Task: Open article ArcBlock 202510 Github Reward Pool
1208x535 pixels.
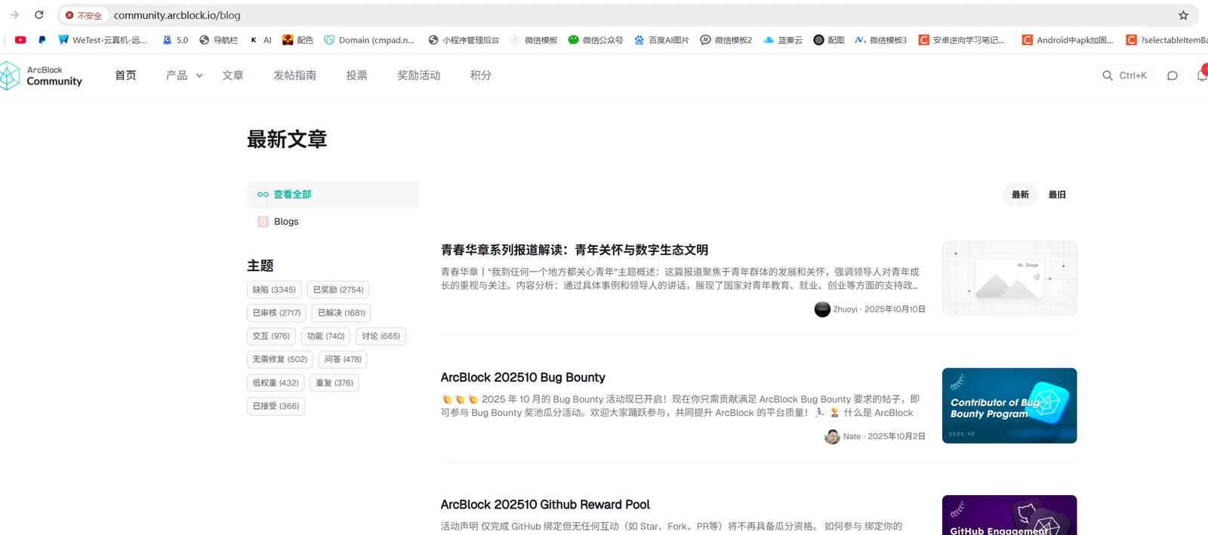Action: tap(545, 505)
